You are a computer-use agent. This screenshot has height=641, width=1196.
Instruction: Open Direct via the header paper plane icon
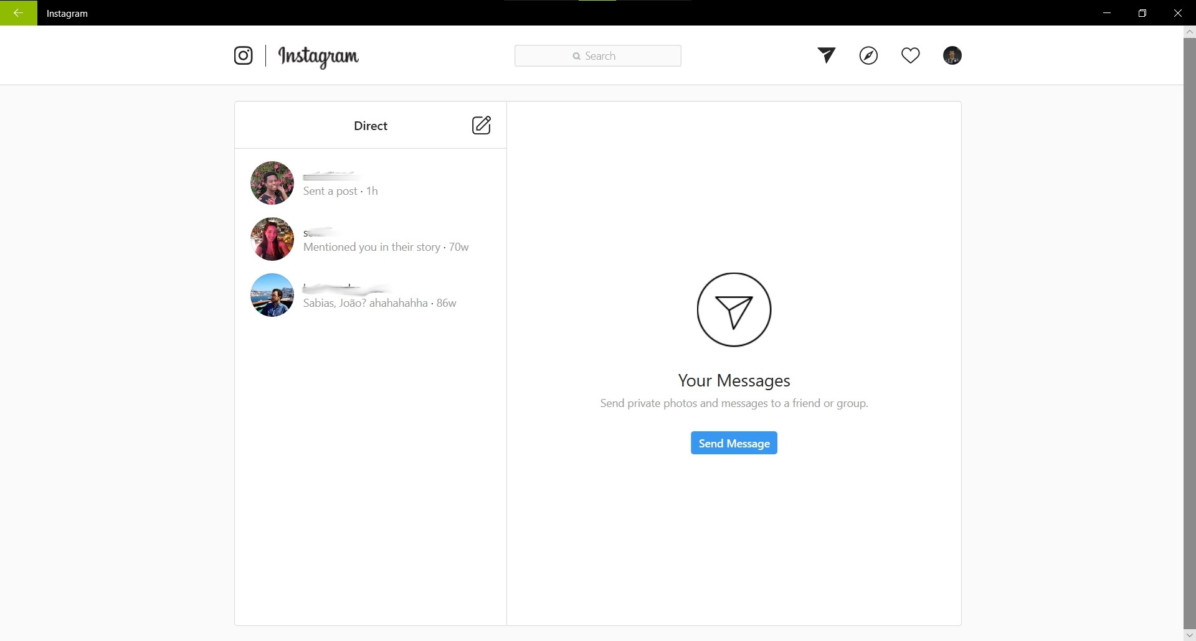826,55
